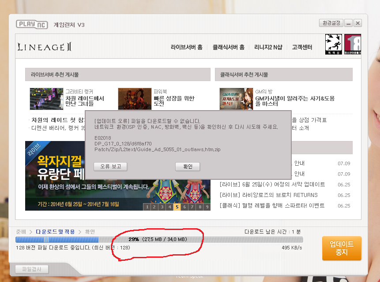Open 환경설정 settings
Image resolution: width=380 pixels, height=282 pixels.
pos(331,23)
